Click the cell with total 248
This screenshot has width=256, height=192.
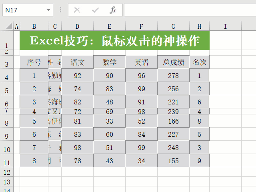[173, 148]
